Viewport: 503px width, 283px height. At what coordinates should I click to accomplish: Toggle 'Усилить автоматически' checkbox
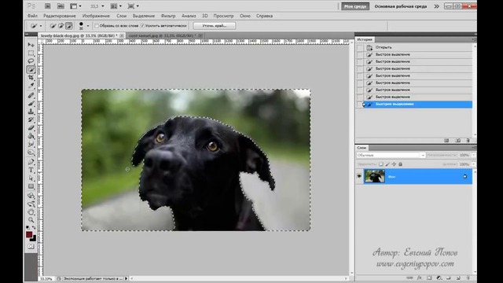click(x=142, y=26)
